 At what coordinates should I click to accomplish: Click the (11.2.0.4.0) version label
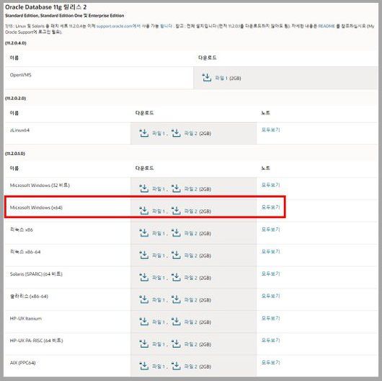[16, 43]
